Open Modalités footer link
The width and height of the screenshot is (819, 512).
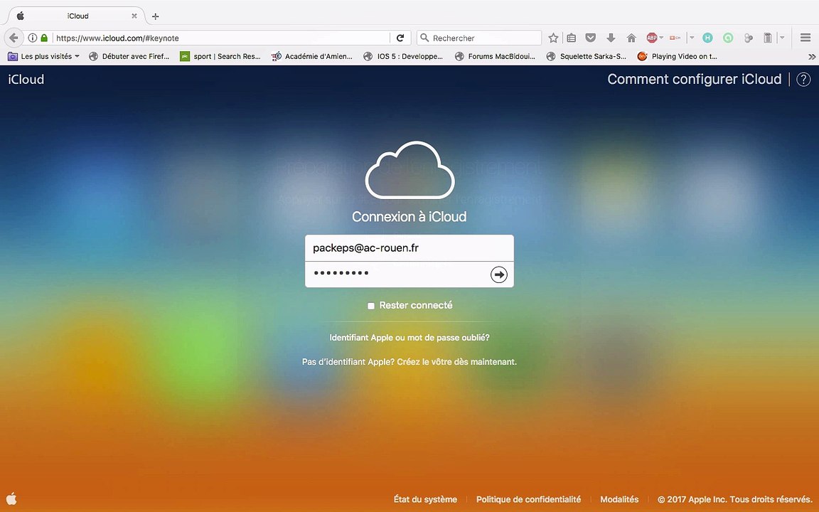coord(619,499)
